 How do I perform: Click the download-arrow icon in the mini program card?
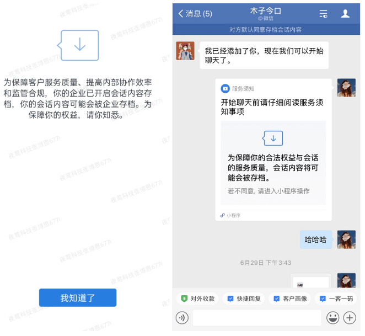click(273, 138)
